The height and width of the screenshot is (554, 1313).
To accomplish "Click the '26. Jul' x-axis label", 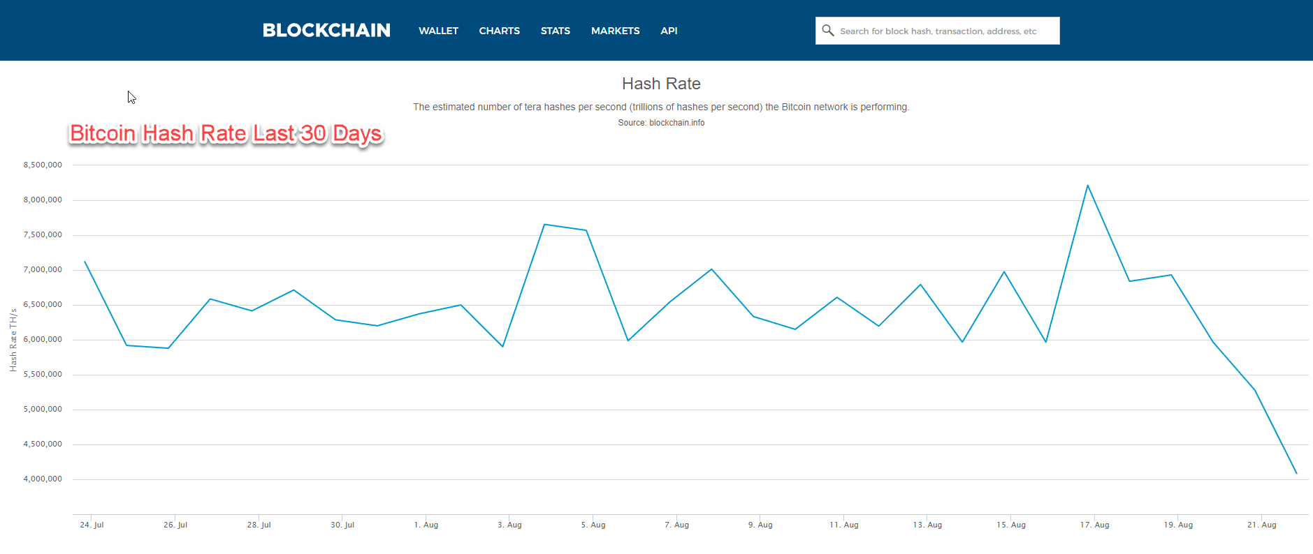I will [175, 525].
